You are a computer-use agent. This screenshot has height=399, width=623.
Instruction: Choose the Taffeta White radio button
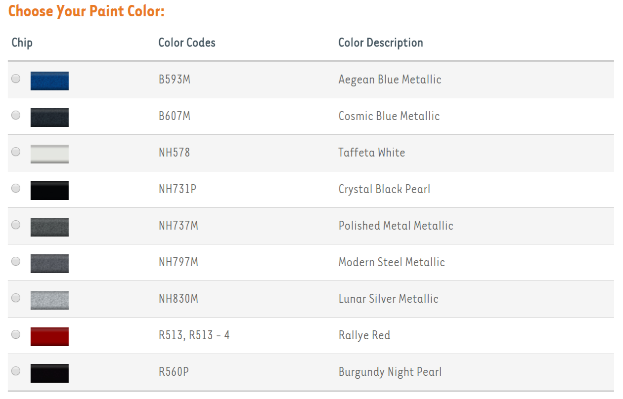pyautogui.click(x=16, y=152)
